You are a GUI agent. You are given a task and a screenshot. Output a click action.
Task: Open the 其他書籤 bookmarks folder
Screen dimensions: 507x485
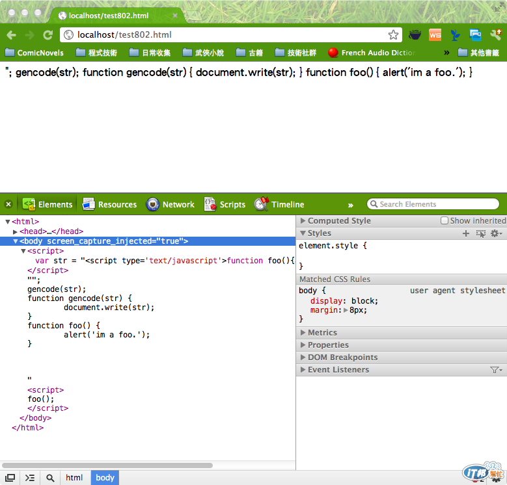[478, 53]
